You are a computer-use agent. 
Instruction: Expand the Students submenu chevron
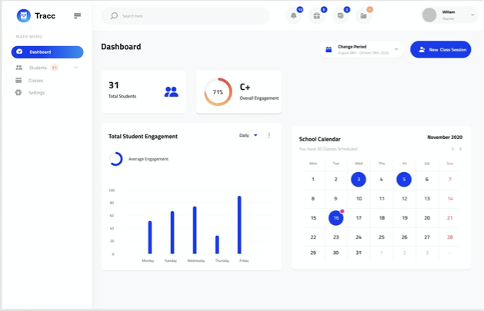(x=76, y=68)
